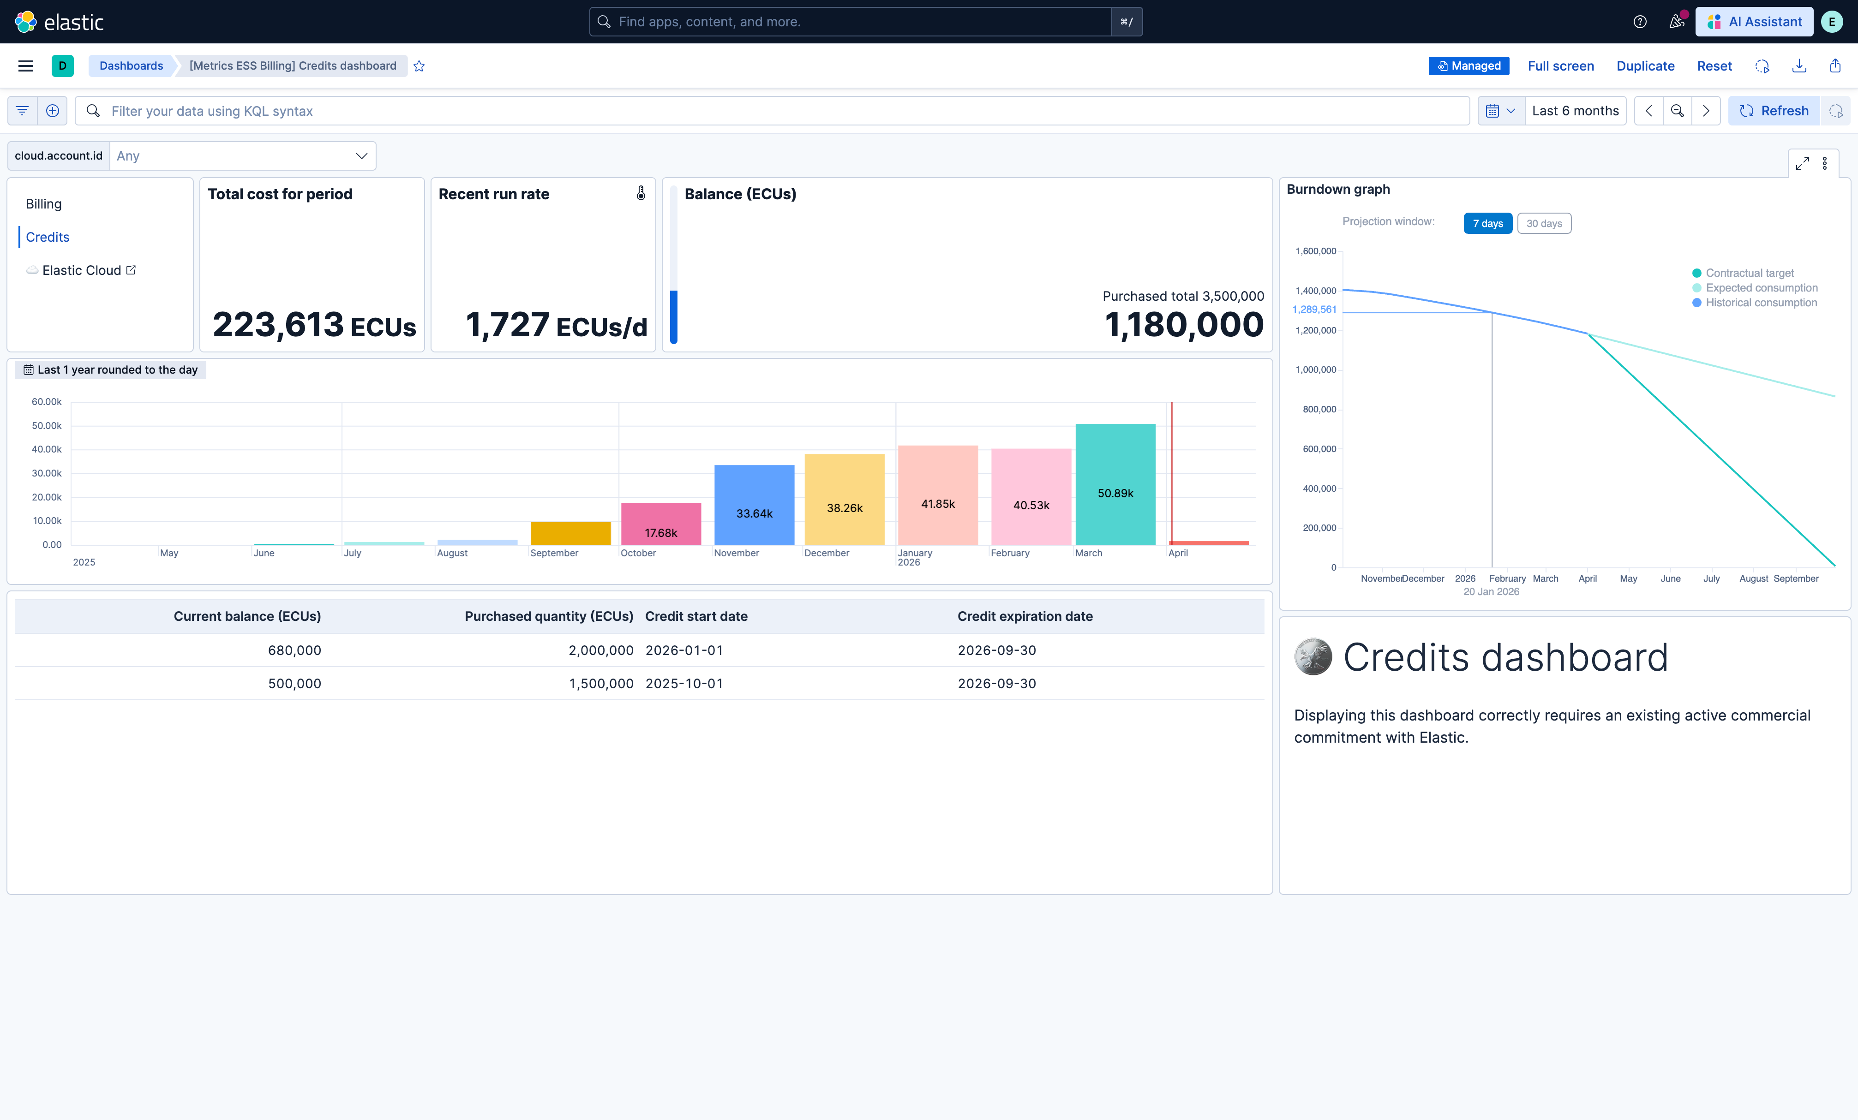
Task: Share the dashboard via share icon
Action: click(1835, 66)
